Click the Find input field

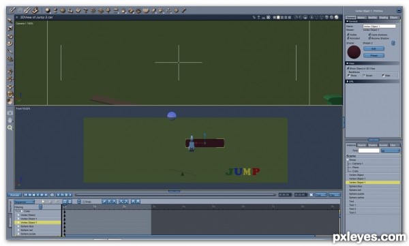click(x=369, y=151)
